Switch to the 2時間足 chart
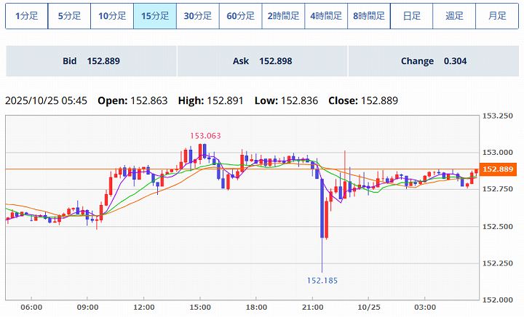This screenshot has width=524, height=317. [283, 15]
